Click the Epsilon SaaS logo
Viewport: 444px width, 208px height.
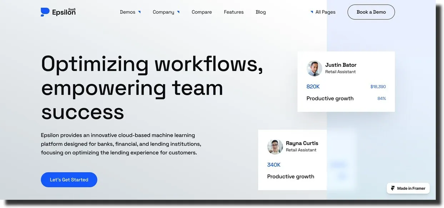tap(58, 12)
